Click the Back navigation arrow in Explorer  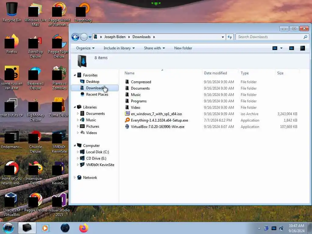coord(76,37)
